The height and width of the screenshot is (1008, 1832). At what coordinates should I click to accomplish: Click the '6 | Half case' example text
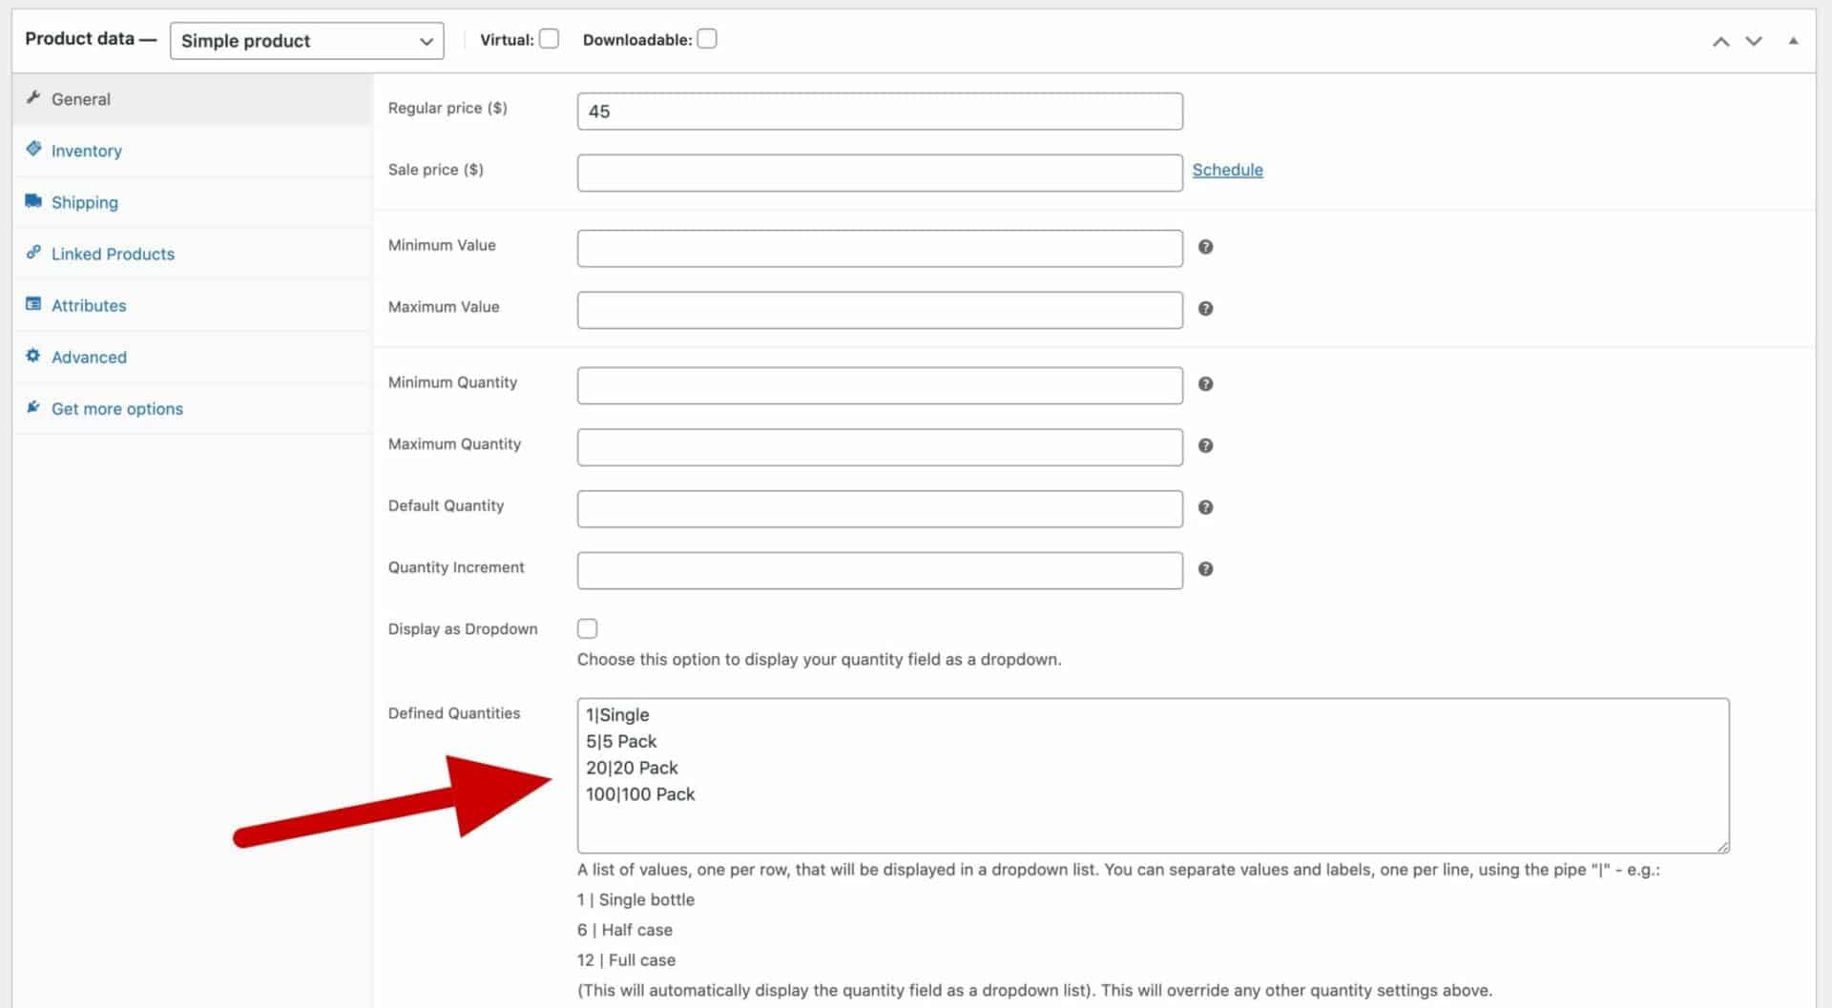pyautogui.click(x=625, y=930)
